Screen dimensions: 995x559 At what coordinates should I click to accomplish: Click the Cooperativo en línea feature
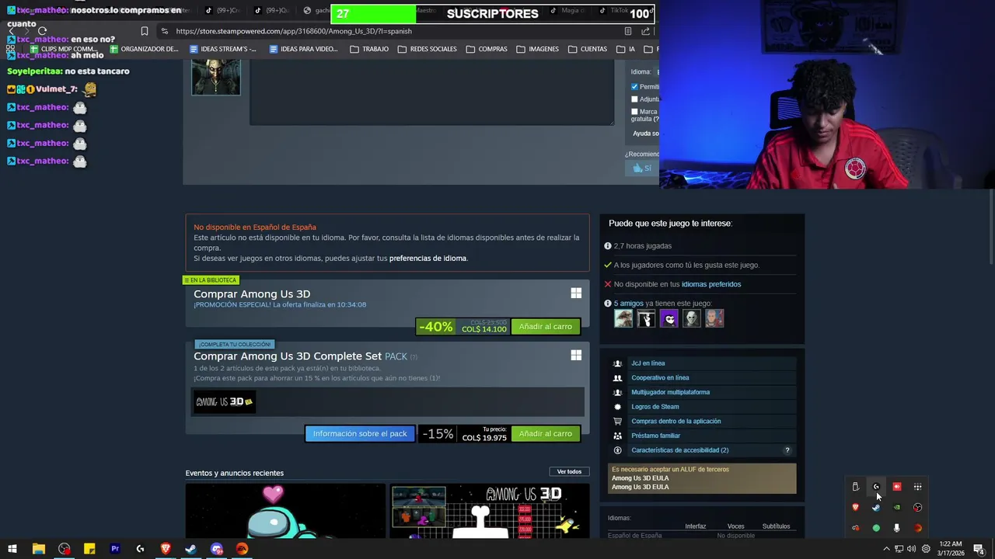tap(660, 378)
